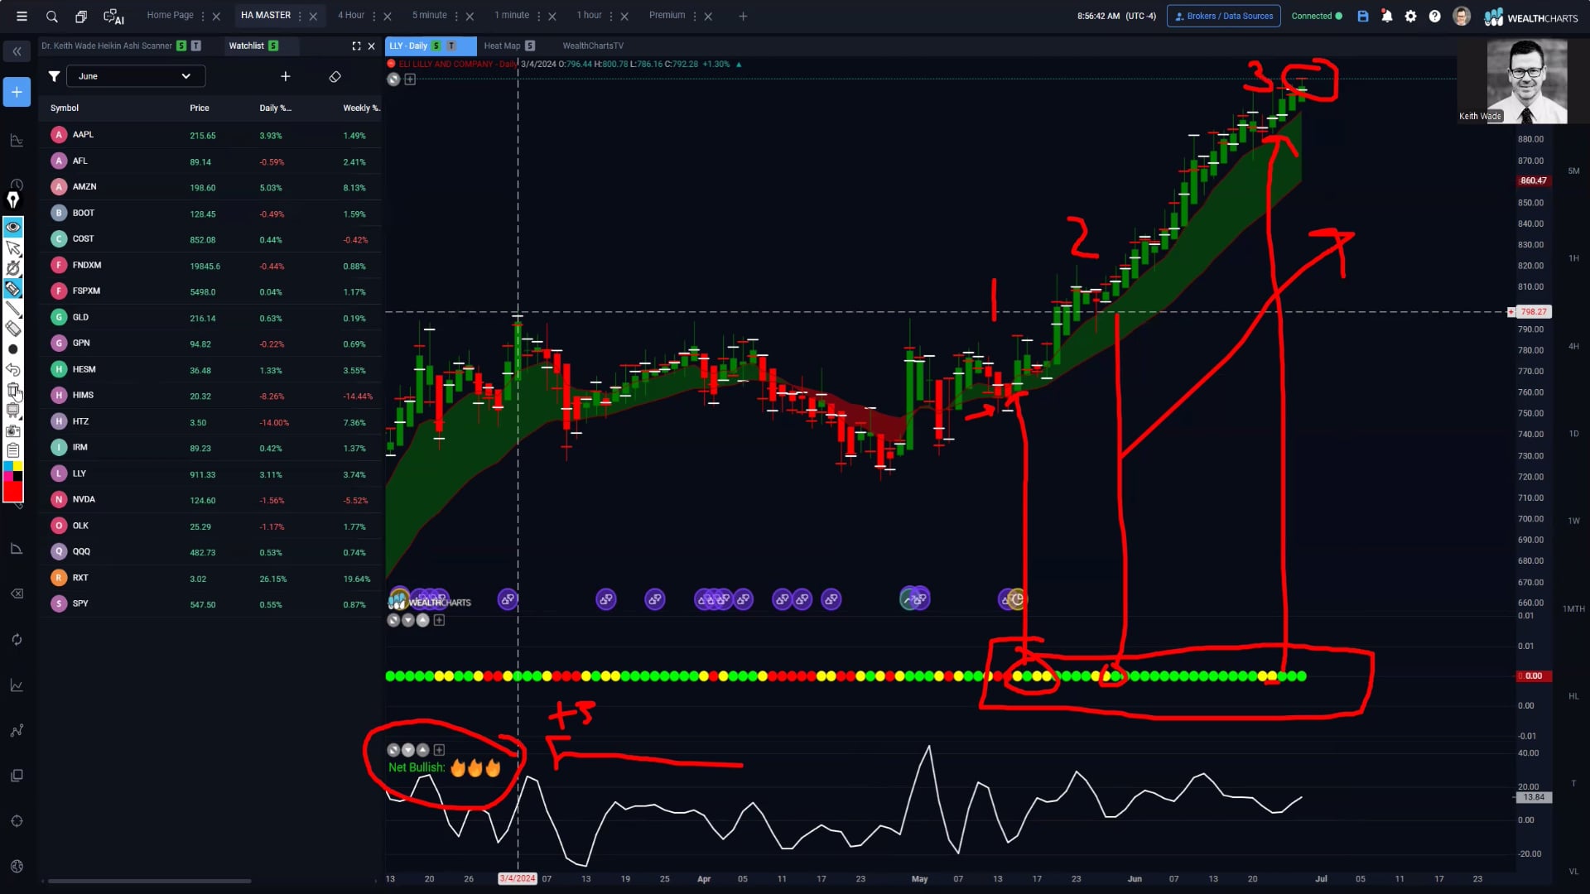Open the workspace windows icon
Image resolution: width=1590 pixels, height=894 pixels.
coord(81,16)
